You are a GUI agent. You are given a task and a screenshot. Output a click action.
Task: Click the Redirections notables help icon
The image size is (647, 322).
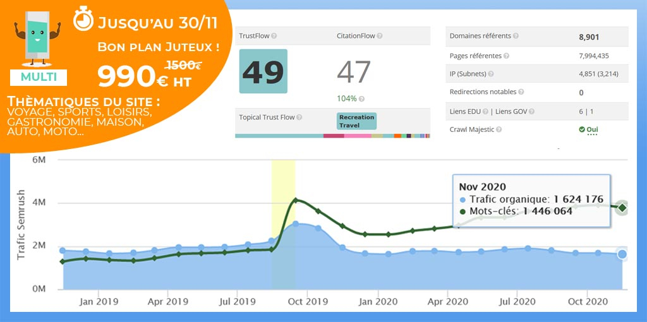click(521, 92)
